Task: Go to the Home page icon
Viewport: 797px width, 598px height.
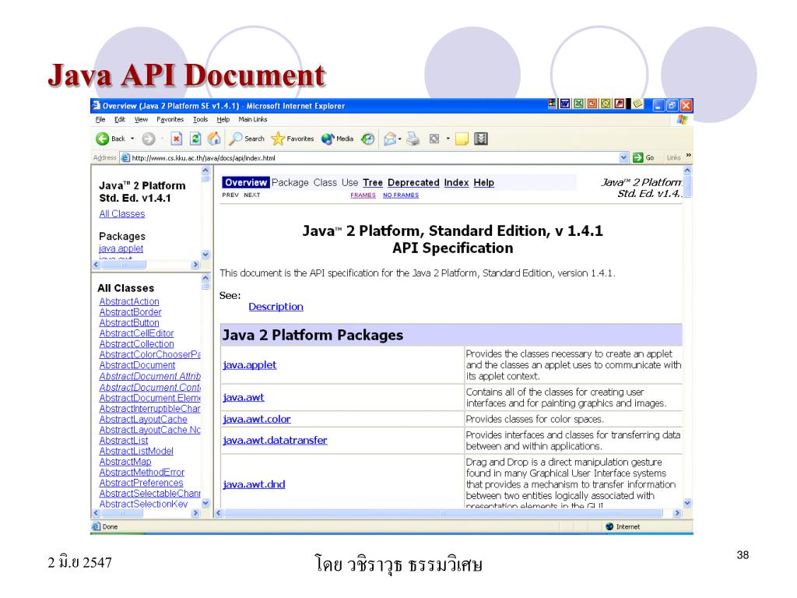Action: click(215, 139)
